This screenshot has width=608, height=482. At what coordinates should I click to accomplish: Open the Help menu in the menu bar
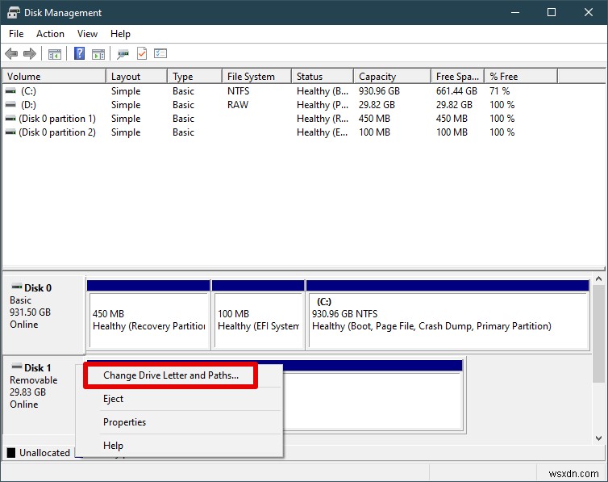pos(120,34)
